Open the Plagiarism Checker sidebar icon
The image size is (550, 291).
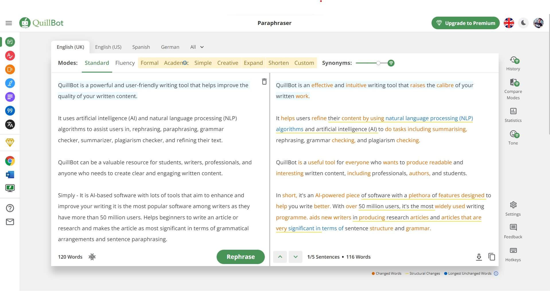pyautogui.click(x=10, y=69)
